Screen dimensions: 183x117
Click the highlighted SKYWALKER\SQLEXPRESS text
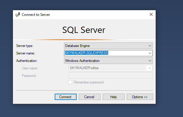[86, 53]
